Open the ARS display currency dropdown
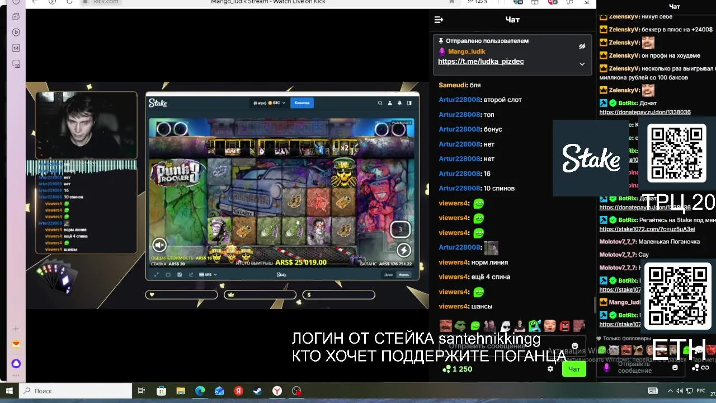 pyautogui.click(x=208, y=275)
